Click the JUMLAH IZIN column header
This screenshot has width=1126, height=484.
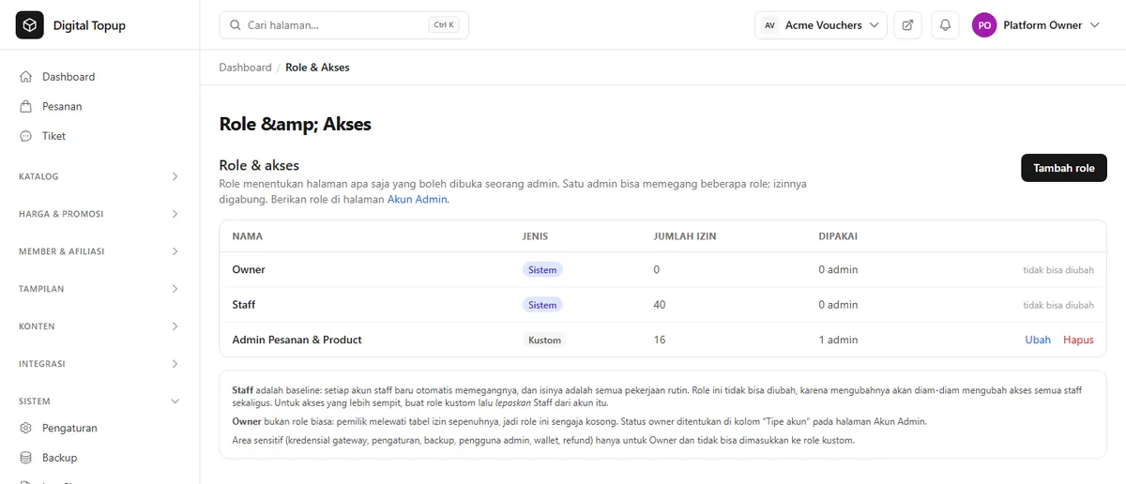click(x=685, y=236)
